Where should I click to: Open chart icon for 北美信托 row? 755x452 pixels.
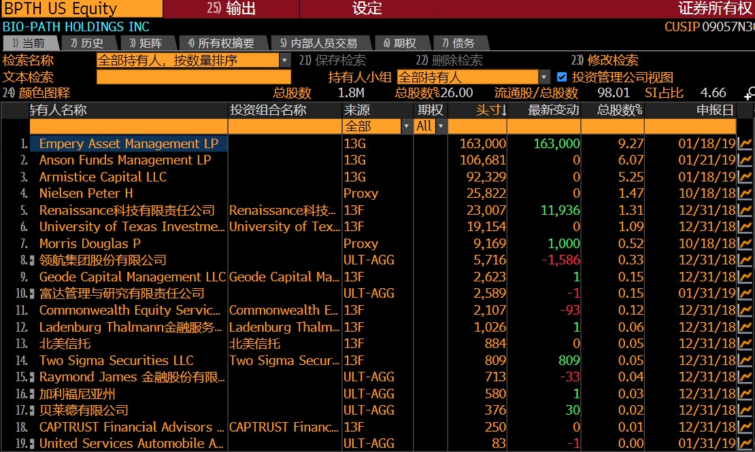(x=745, y=344)
